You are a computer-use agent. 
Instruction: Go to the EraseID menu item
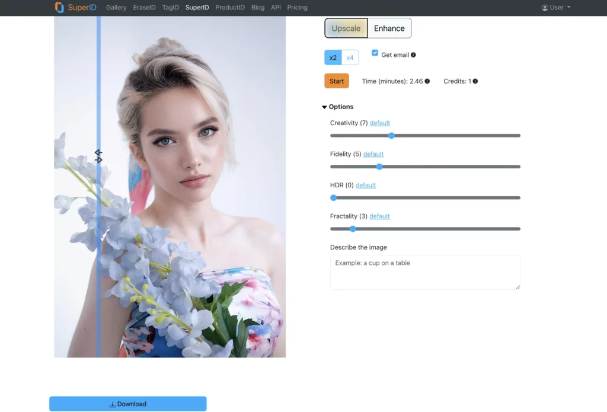click(144, 7)
